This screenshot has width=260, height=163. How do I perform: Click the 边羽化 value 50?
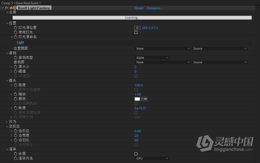[136, 140]
